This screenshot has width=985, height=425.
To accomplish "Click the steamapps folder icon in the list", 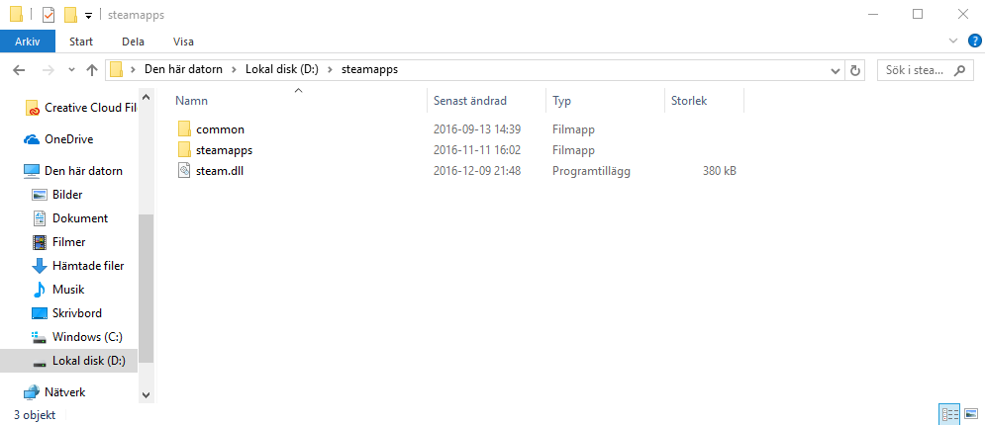I will click(184, 150).
